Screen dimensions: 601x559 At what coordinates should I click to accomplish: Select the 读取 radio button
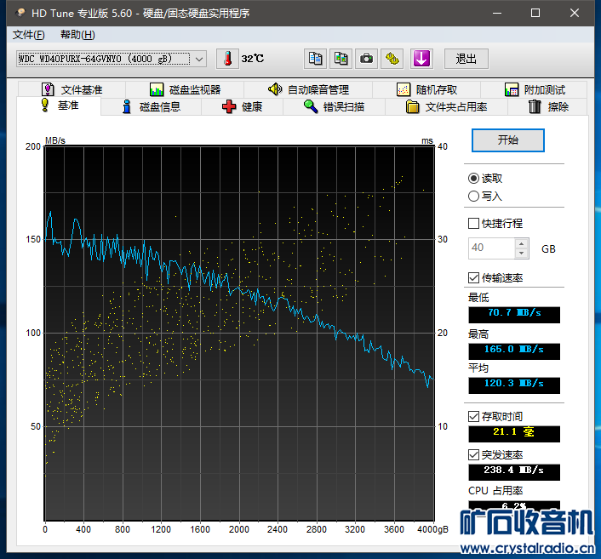(474, 178)
